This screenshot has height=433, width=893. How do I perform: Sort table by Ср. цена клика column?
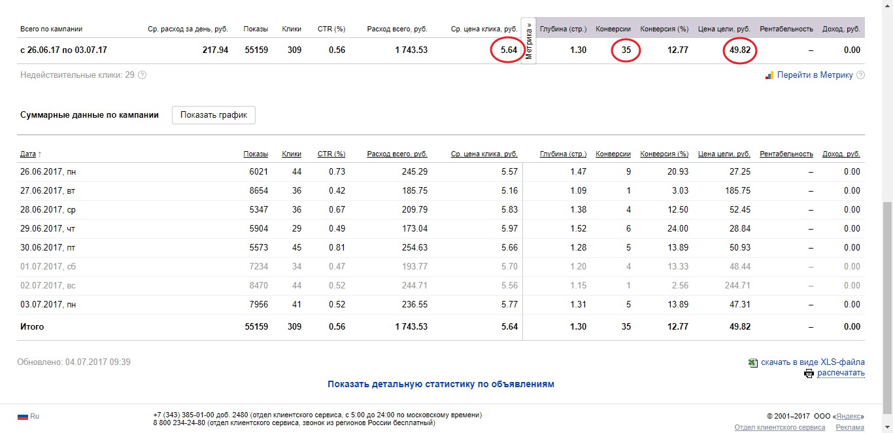484,154
